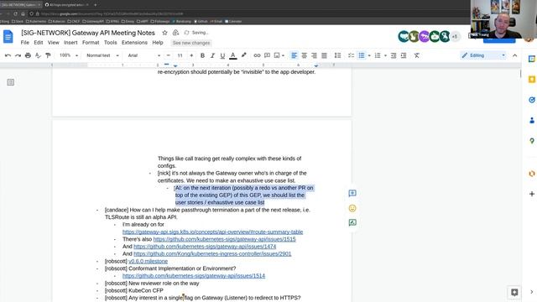Open the highlight color pen tool
Screen dimensions: 537x302
[x=244, y=55]
